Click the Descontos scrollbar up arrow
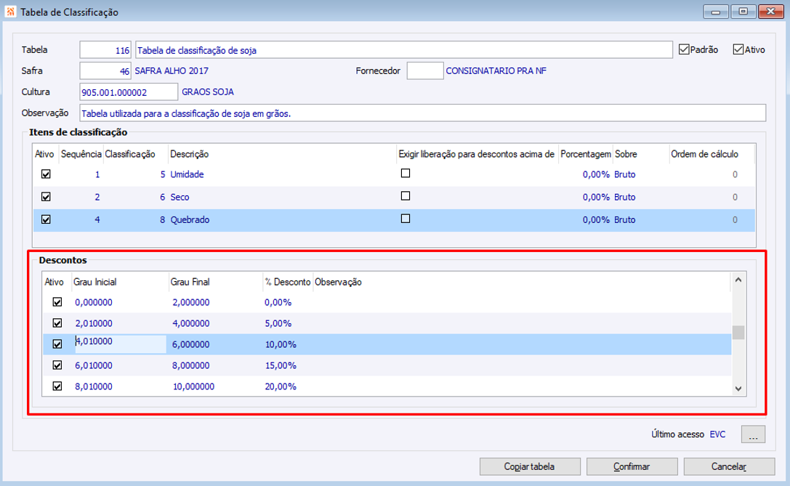 coord(738,280)
